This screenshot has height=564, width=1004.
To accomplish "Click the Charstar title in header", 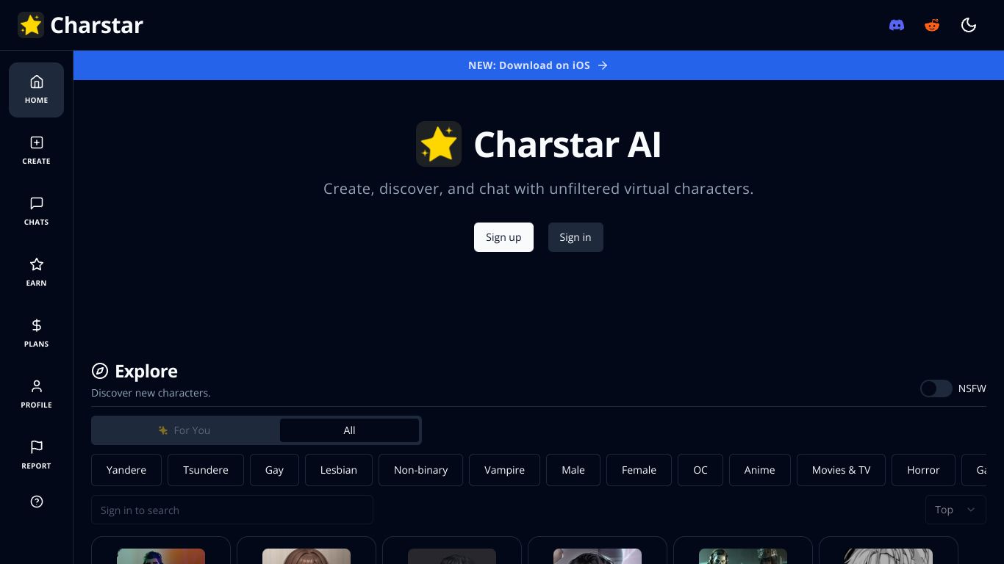I will click(x=96, y=25).
